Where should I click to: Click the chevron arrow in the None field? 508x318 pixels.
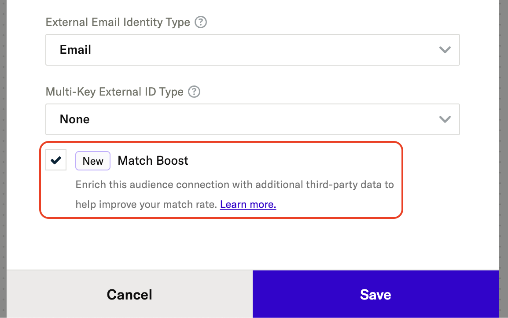445,119
